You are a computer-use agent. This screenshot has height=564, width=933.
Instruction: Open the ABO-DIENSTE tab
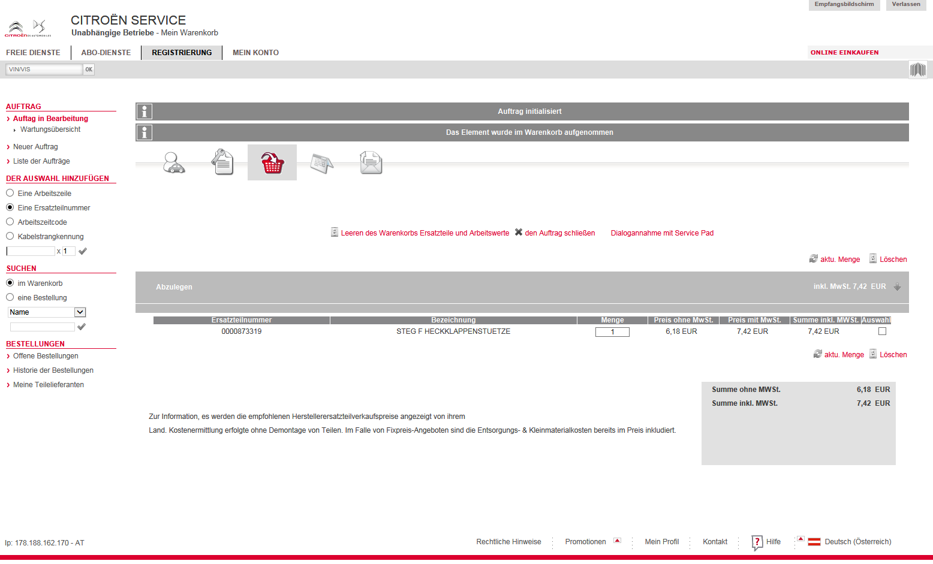point(106,53)
